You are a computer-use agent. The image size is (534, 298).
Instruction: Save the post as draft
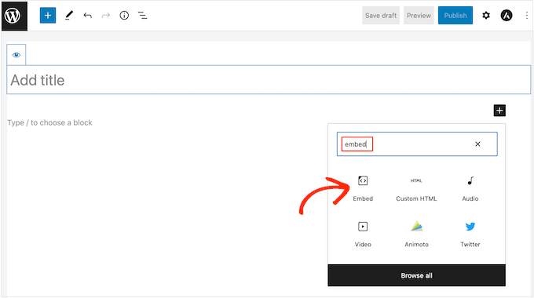tap(381, 16)
